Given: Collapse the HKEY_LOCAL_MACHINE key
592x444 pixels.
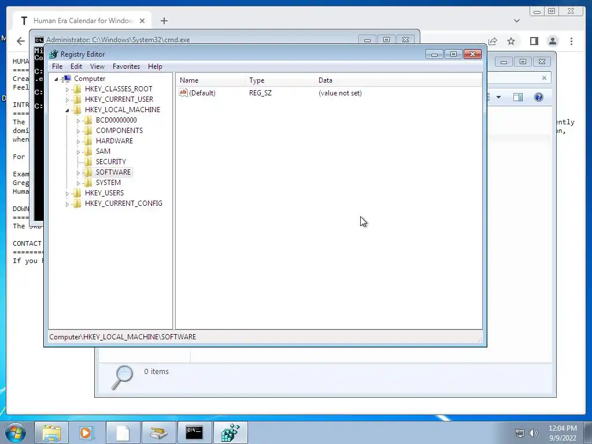Looking at the screenshot, I should click(x=67, y=110).
